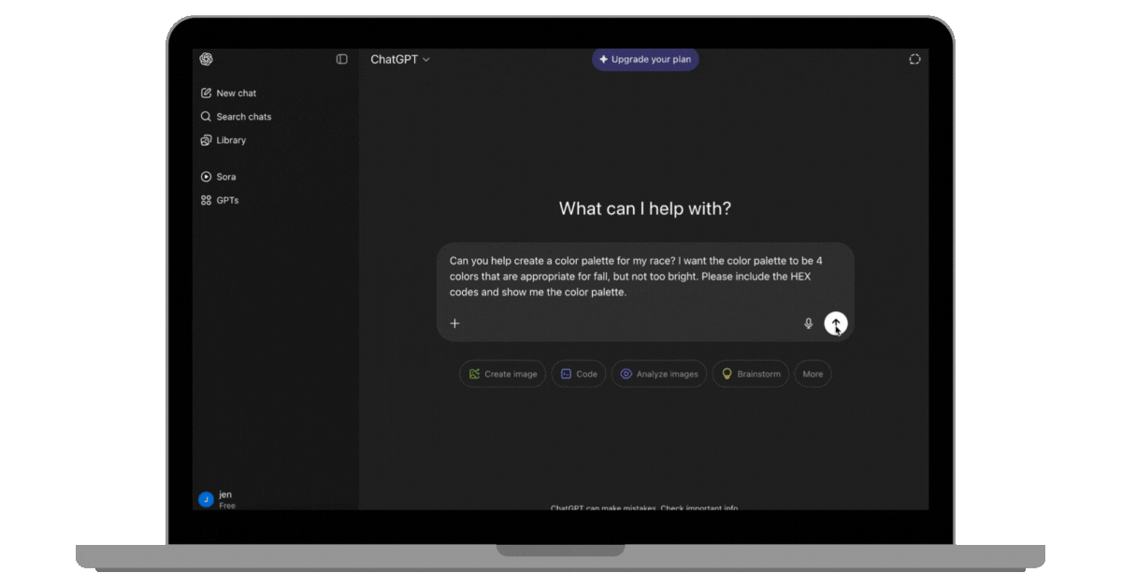The image size is (1122, 587).
Task: Click the ChatGPT logo icon in sidebar
Action: [206, 59]
